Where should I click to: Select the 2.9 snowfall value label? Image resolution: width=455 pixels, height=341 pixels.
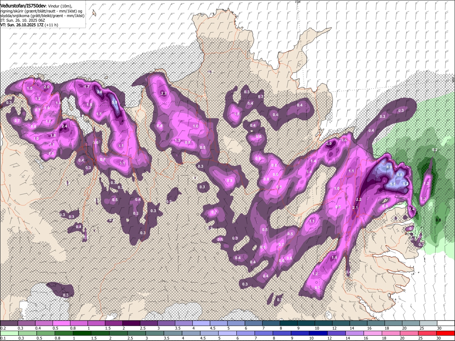(x=329, y=143)
